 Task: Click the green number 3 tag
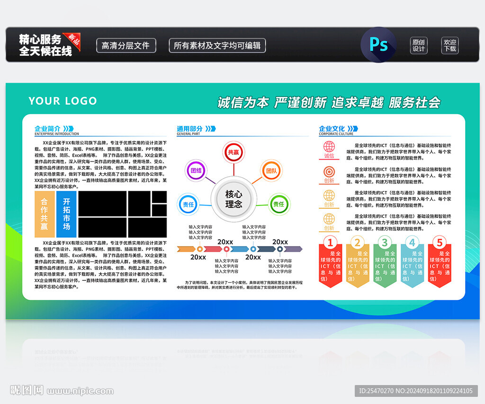click(x=385, y=262)
